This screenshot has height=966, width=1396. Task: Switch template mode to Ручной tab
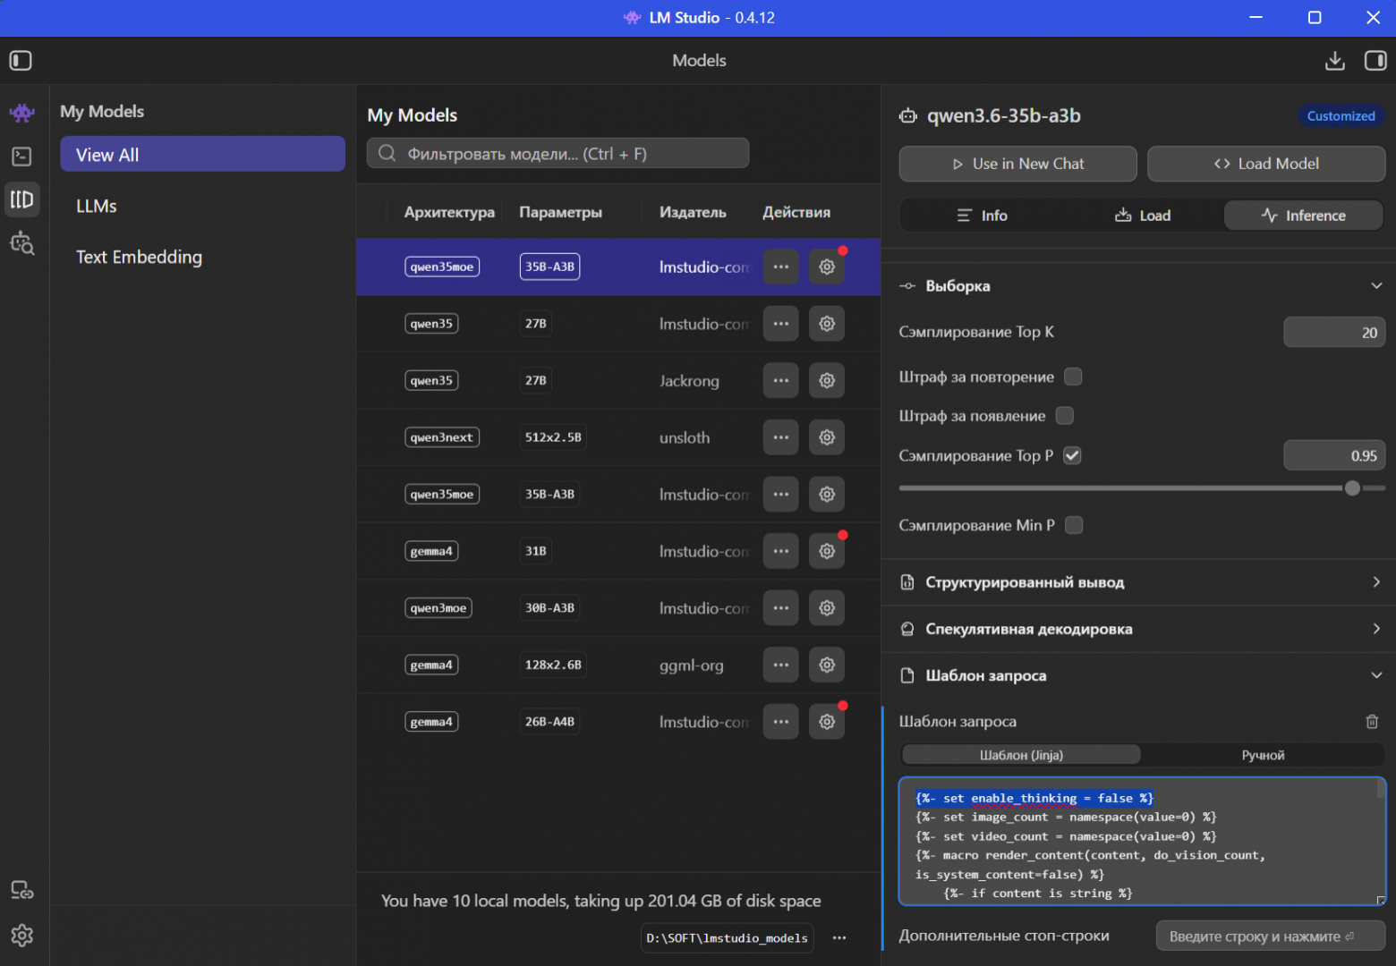coord(1262,755)
